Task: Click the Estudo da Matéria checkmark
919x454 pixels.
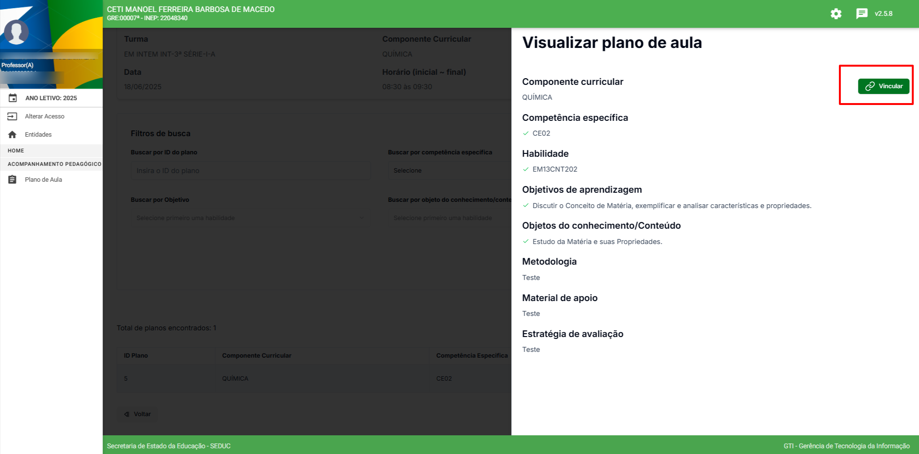Action: pyautogui.click(x=526, y=242)
